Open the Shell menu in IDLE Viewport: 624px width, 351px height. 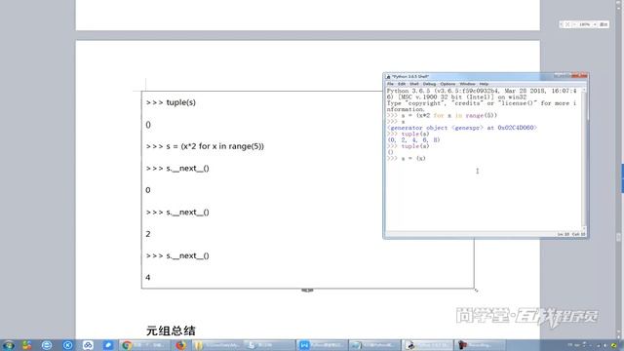413,84
